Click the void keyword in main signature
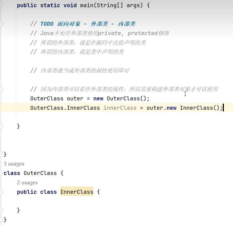This screenshot has height=225, width=233. click(70, 5)
